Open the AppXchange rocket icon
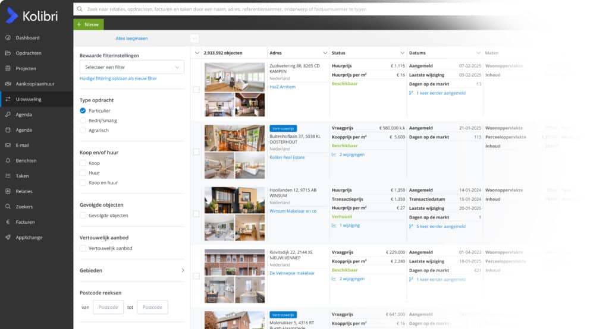This screenshot has width=609, height=329. [x=8, y=238]
